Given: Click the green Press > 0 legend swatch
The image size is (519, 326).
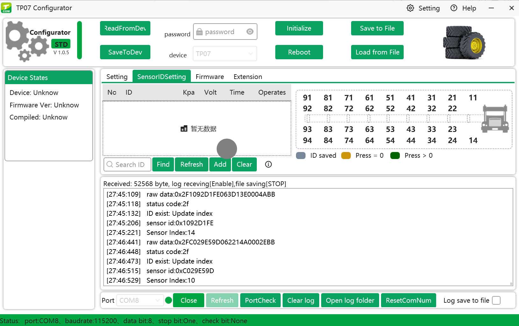Looking at the screenshot, I should [x=395, y=156].
